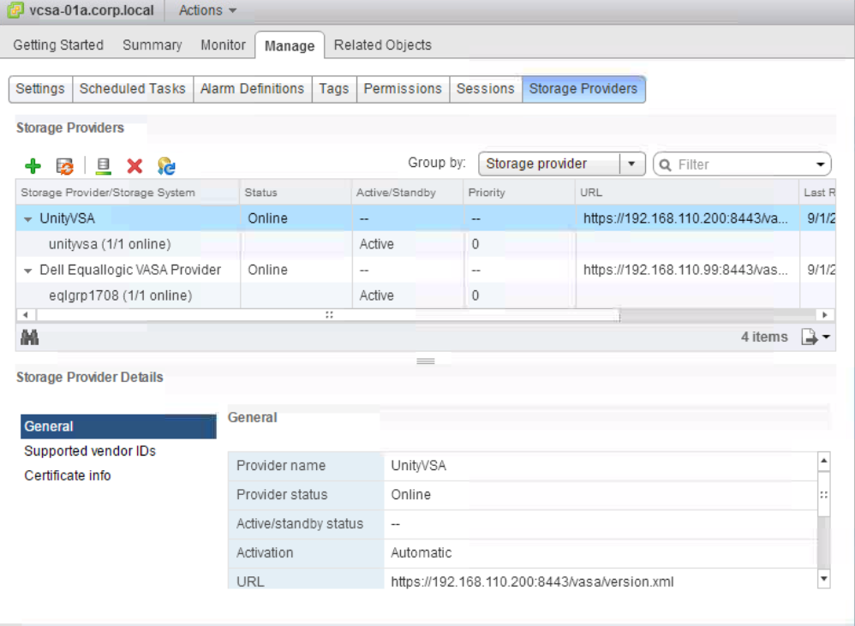Select Supported vendor IDs in details

click(90, 450)
